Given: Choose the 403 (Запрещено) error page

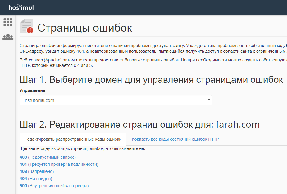Looking at the screenshot, I should pos(37,171).
